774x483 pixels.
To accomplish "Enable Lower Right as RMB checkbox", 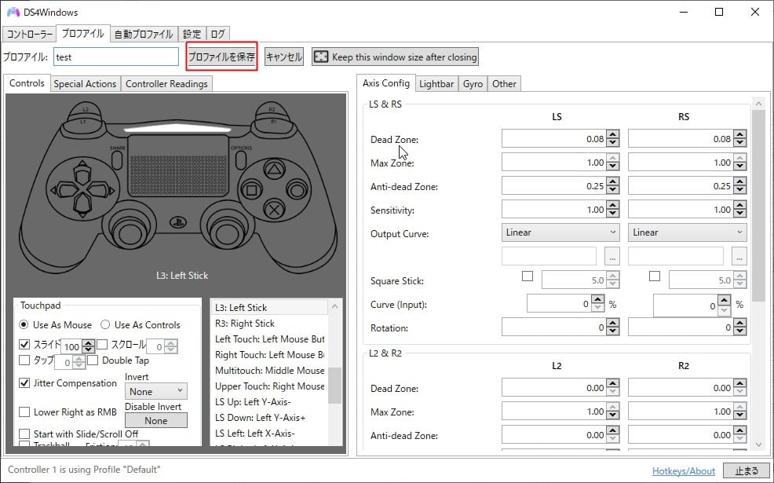I will (24, 412).
